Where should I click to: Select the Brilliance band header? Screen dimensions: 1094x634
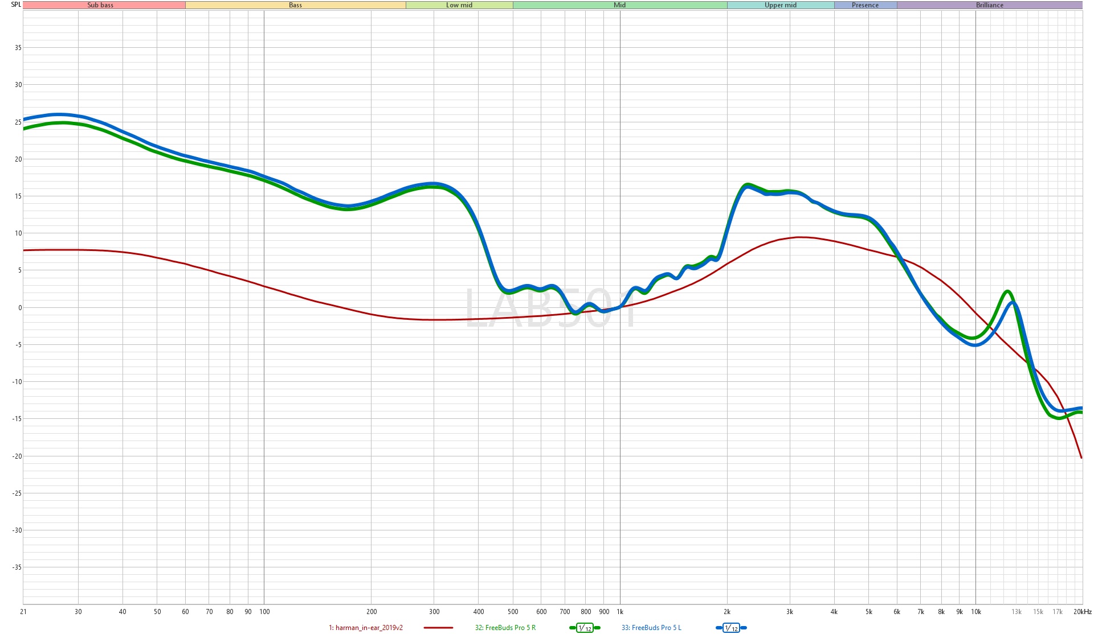(990, 5)
